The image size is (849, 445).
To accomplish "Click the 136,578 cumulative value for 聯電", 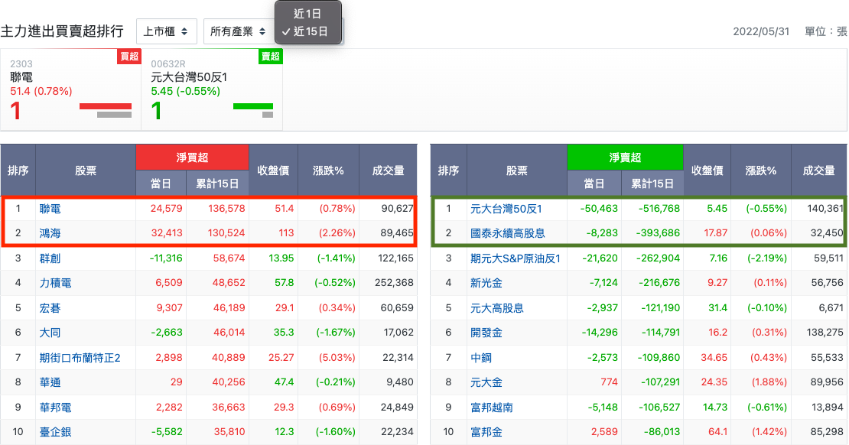I will point(226,209).
